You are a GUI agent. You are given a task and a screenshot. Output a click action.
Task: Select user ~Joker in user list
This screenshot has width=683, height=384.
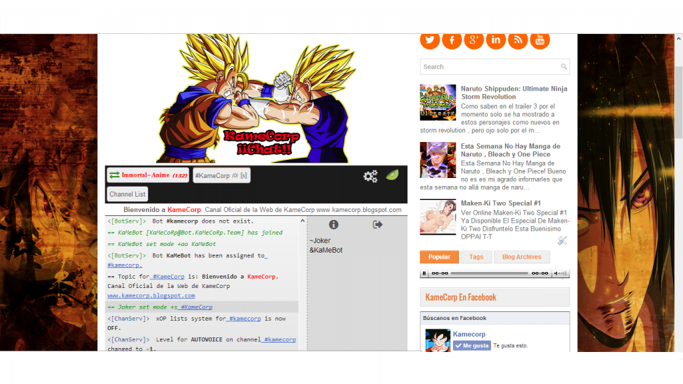[320, 240]
